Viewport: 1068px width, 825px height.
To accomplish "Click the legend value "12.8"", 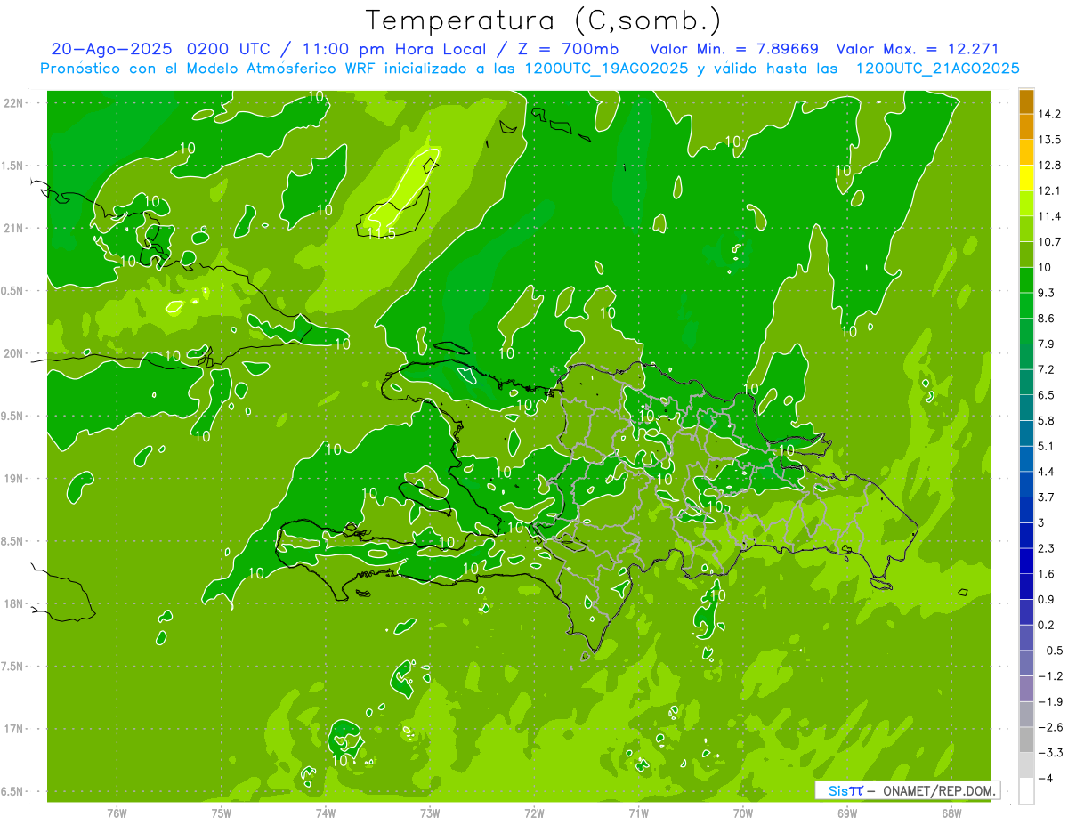I will (x=1049, y=165).
